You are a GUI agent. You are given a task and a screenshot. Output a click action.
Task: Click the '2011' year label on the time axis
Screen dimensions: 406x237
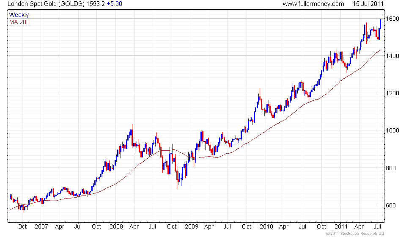pos(341,227)
